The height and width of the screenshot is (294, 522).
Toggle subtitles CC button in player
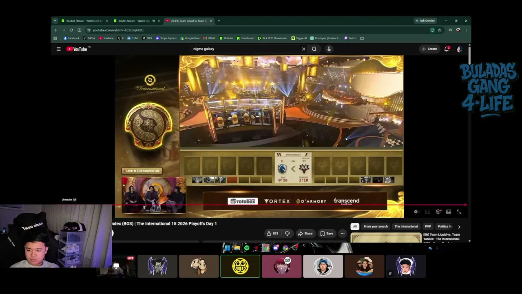427,212
